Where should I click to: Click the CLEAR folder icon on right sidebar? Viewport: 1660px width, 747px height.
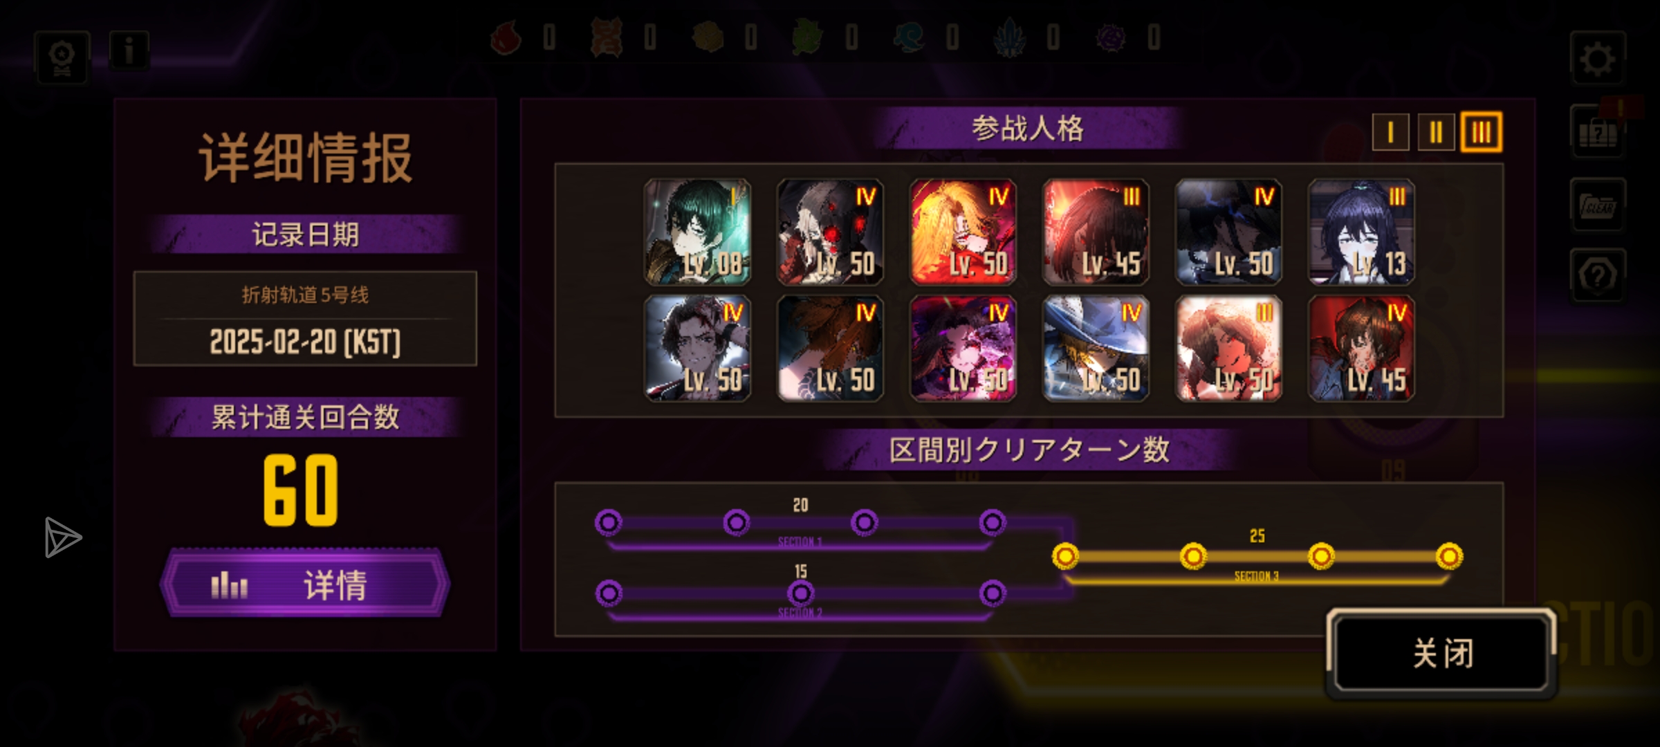pos(1597,205)
